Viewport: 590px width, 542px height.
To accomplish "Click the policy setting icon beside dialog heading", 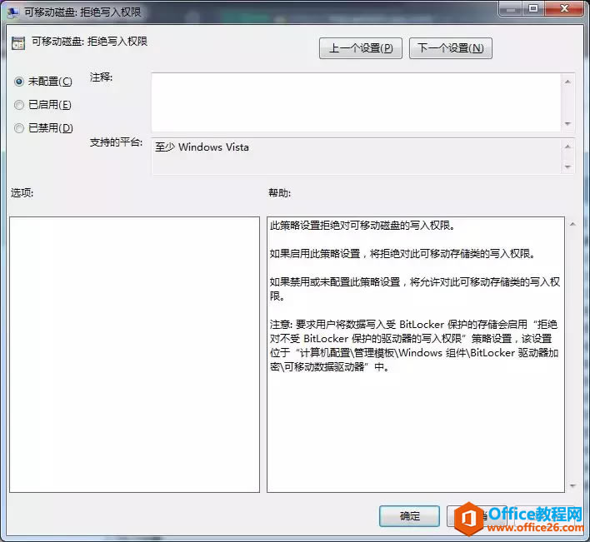I will tap(18, 43).
